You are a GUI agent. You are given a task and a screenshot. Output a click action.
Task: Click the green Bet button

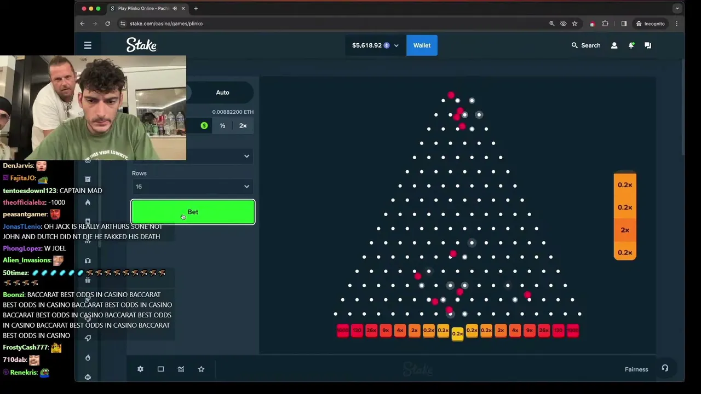pyautogui.click(x=193, y=212)
